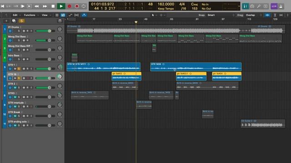Image resolution: width=291 pixels, height=163 pixels.
Task: Click the track header configuration button
Action: point(60,21)
